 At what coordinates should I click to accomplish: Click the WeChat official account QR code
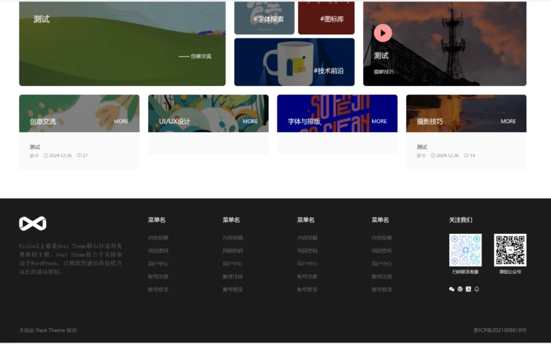coord(510,250)
